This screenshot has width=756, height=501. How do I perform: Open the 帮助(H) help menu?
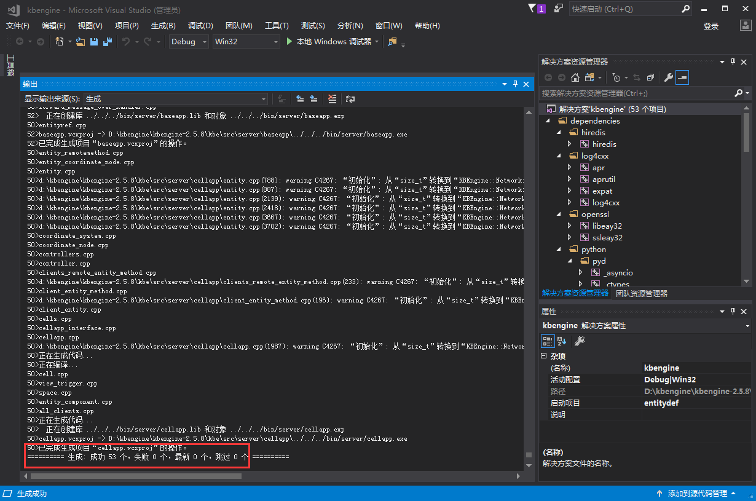(427, 26)
